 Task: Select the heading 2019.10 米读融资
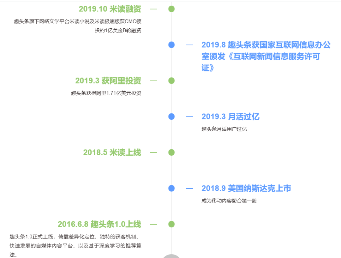(110, 9)
